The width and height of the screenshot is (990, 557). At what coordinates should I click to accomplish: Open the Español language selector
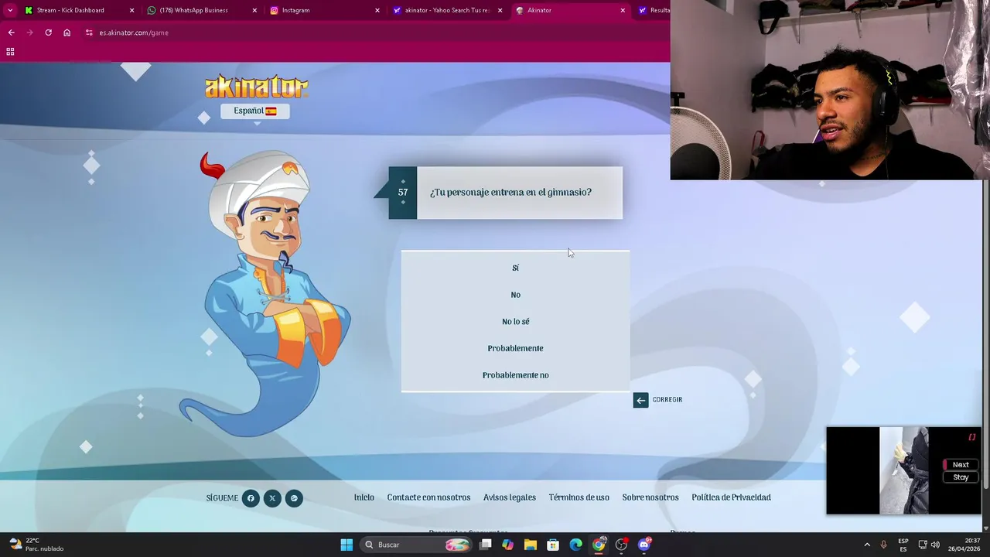click(x=255, y=111)
